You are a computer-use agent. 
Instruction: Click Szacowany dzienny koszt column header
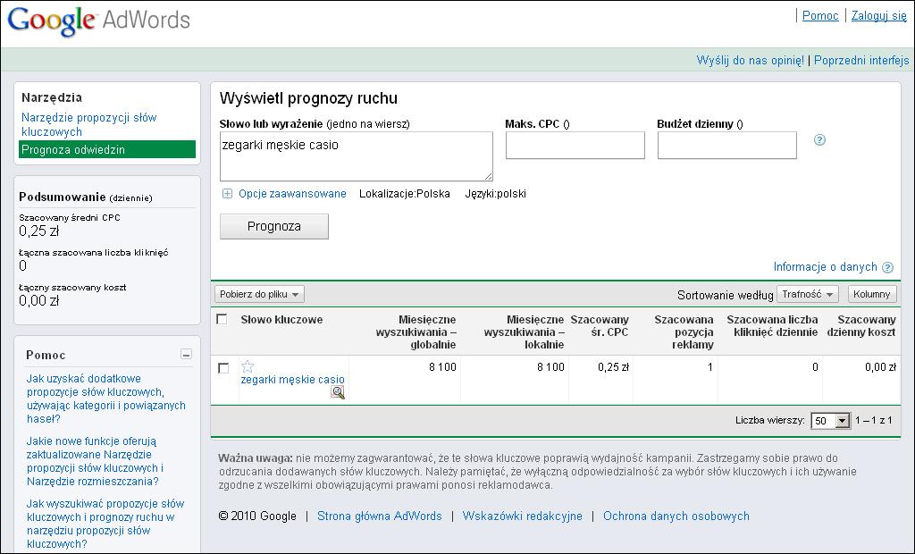tap(861, 326)
